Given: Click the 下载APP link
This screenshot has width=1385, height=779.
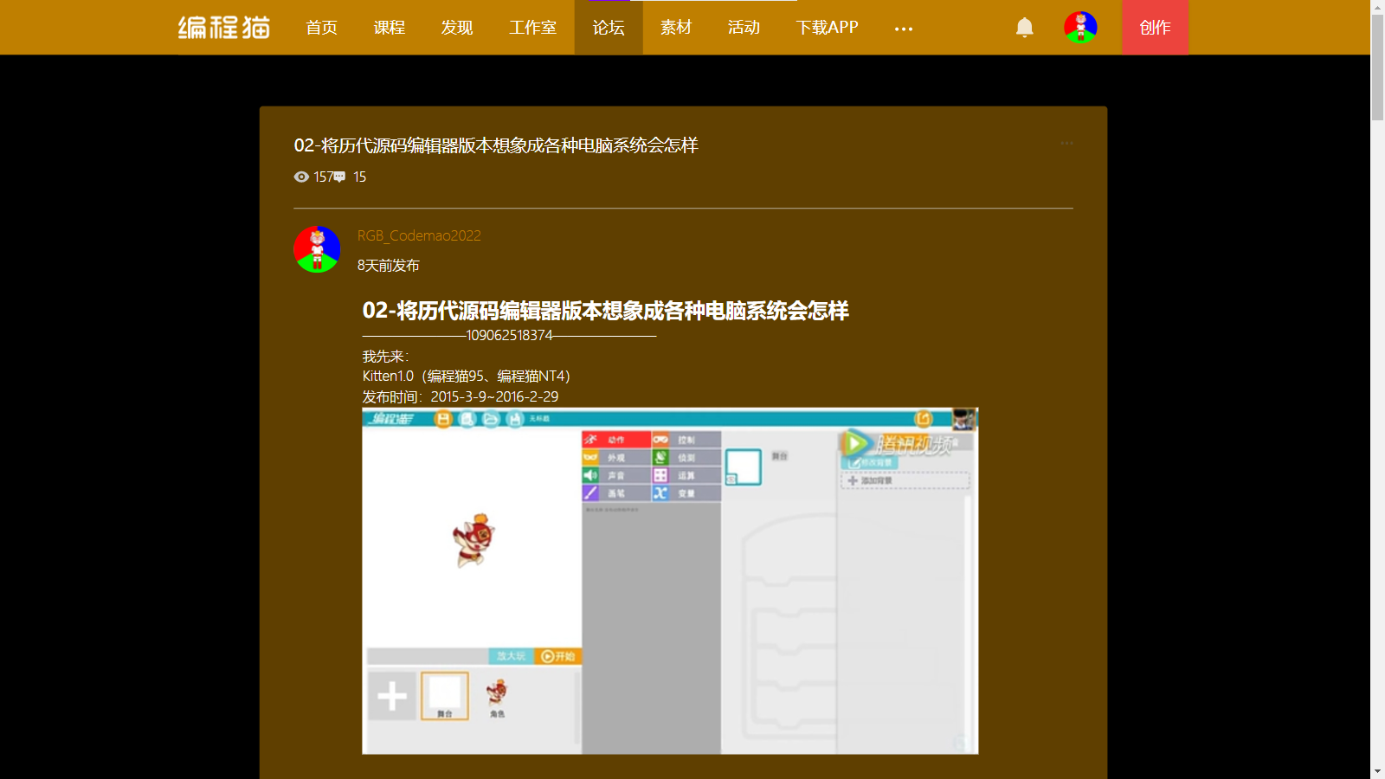Looking at the screenshot, I should [x=827, y=28].
